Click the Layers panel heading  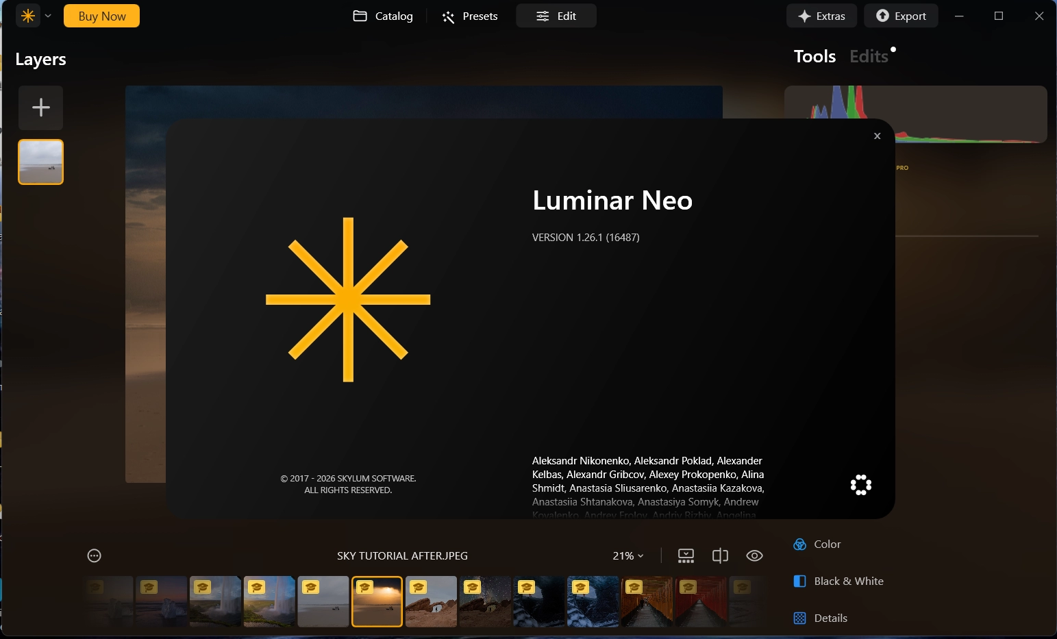click(40, 60)
